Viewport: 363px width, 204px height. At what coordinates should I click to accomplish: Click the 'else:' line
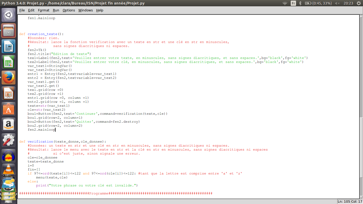(33, 181)
